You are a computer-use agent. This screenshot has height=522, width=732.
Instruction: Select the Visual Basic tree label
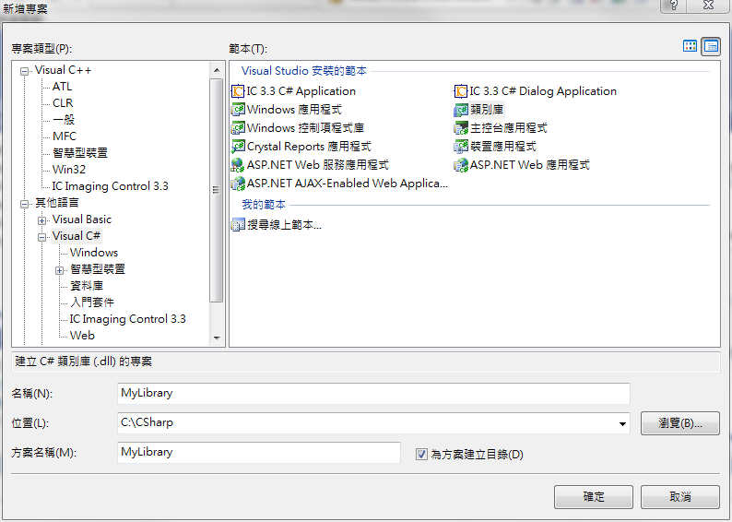(x=82, y=219)
